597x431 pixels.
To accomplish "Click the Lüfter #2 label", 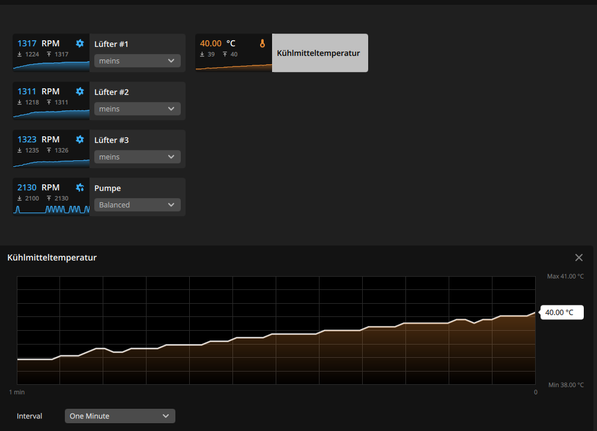I will (x=112, y=92).
